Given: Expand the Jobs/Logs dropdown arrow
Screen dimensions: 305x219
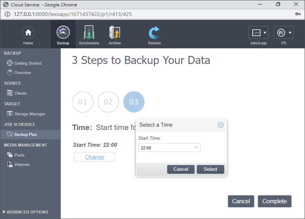Looking at the screenshot, I should [265, 33].
